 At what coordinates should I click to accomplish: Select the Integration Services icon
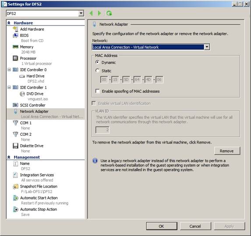click(x=15, y=175)
